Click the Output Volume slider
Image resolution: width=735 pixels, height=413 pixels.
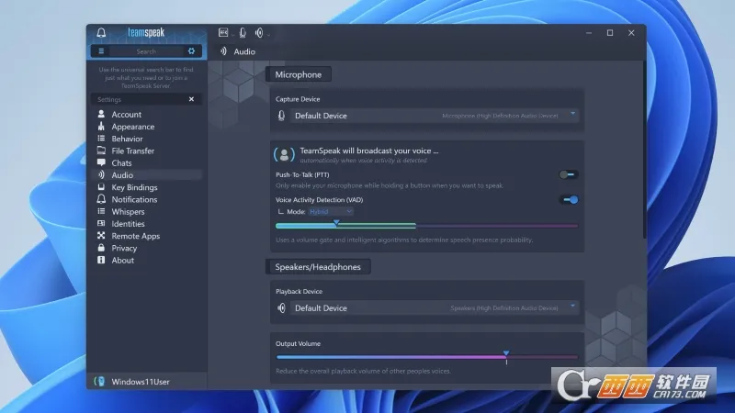point(426,357)
